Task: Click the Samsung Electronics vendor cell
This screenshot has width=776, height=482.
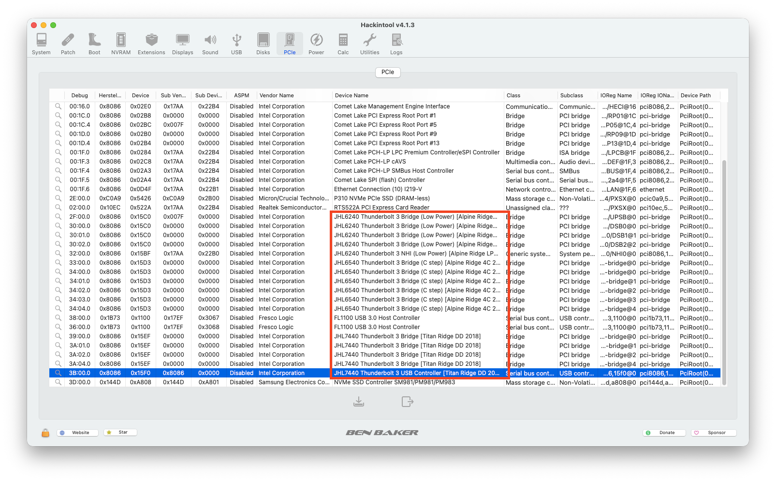Action: click(293, 382)
